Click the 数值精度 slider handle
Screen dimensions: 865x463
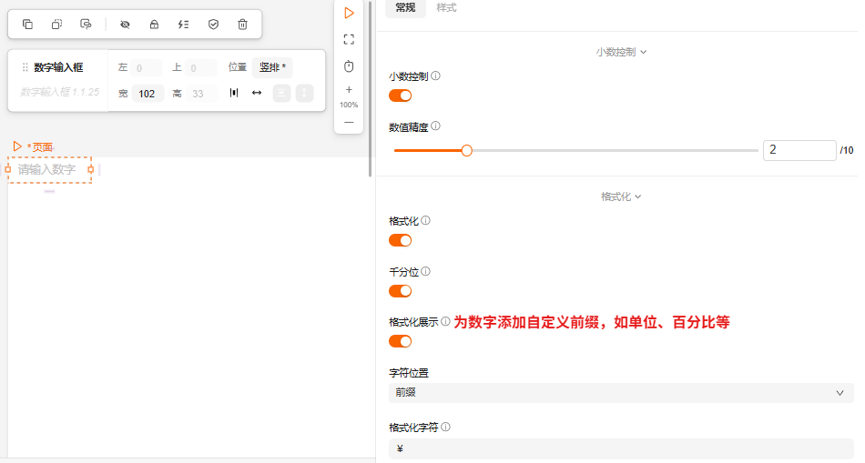[x=467, y=150]
